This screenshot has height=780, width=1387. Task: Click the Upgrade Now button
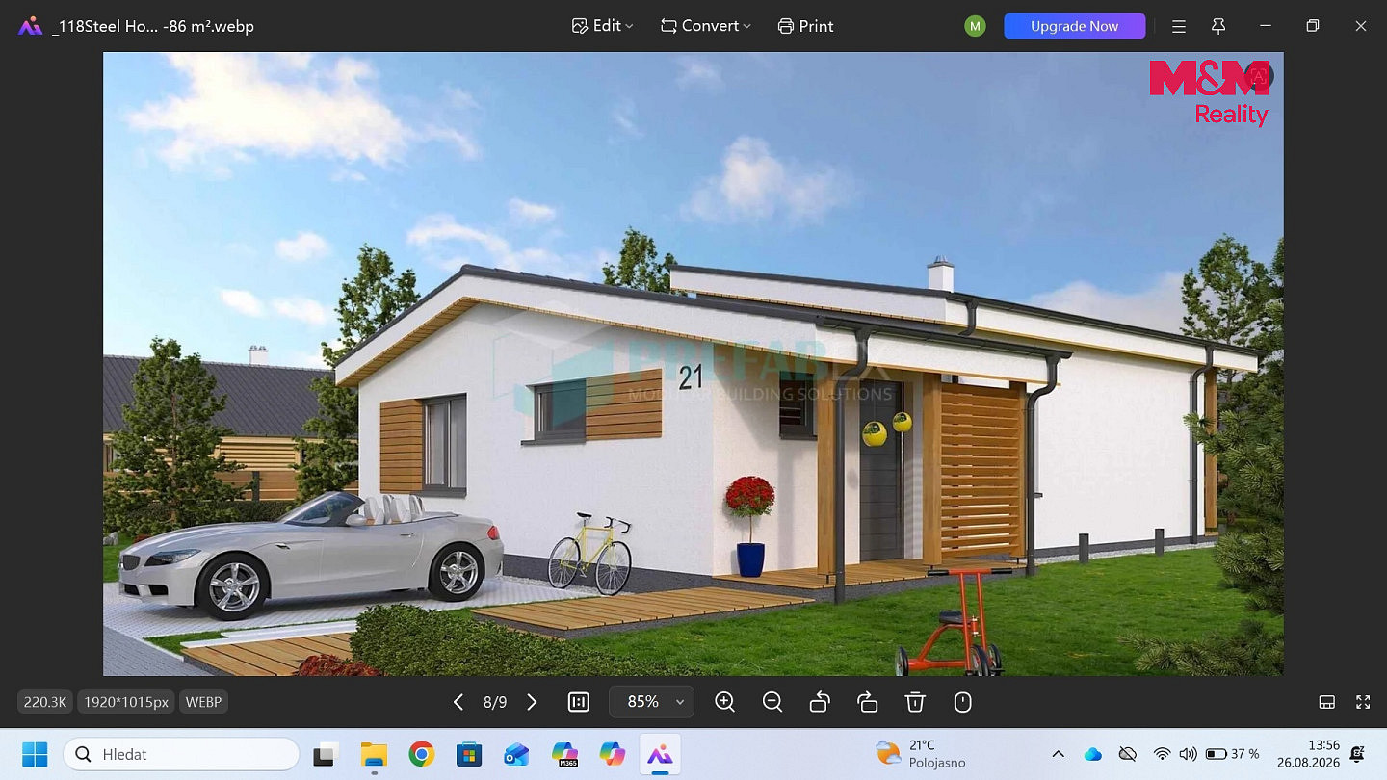(1074, 26)
